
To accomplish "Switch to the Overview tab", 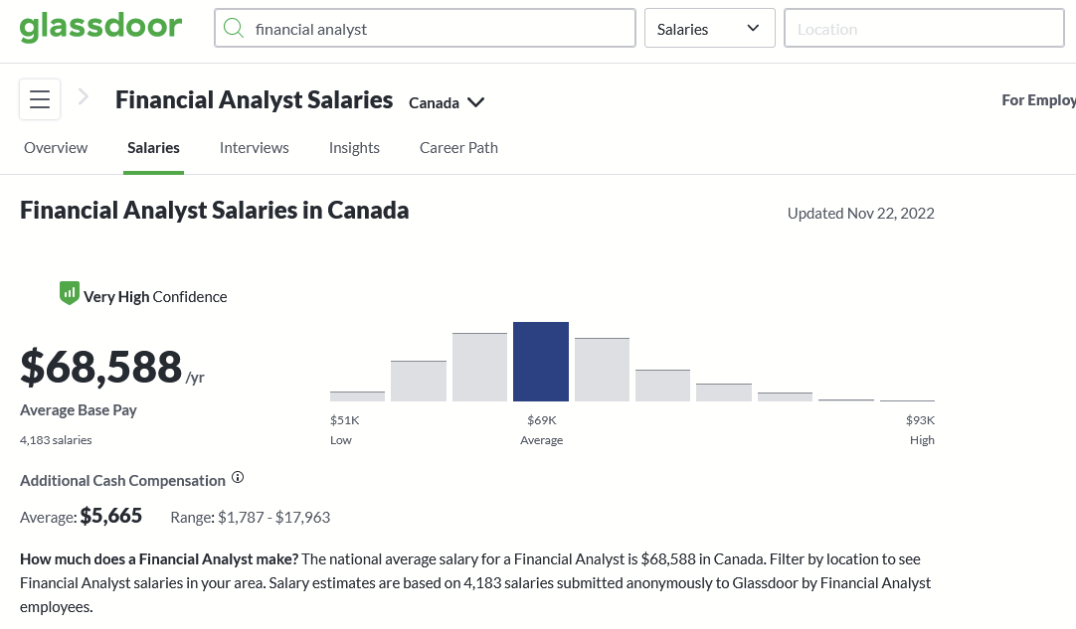I will [x=56, y=148].
